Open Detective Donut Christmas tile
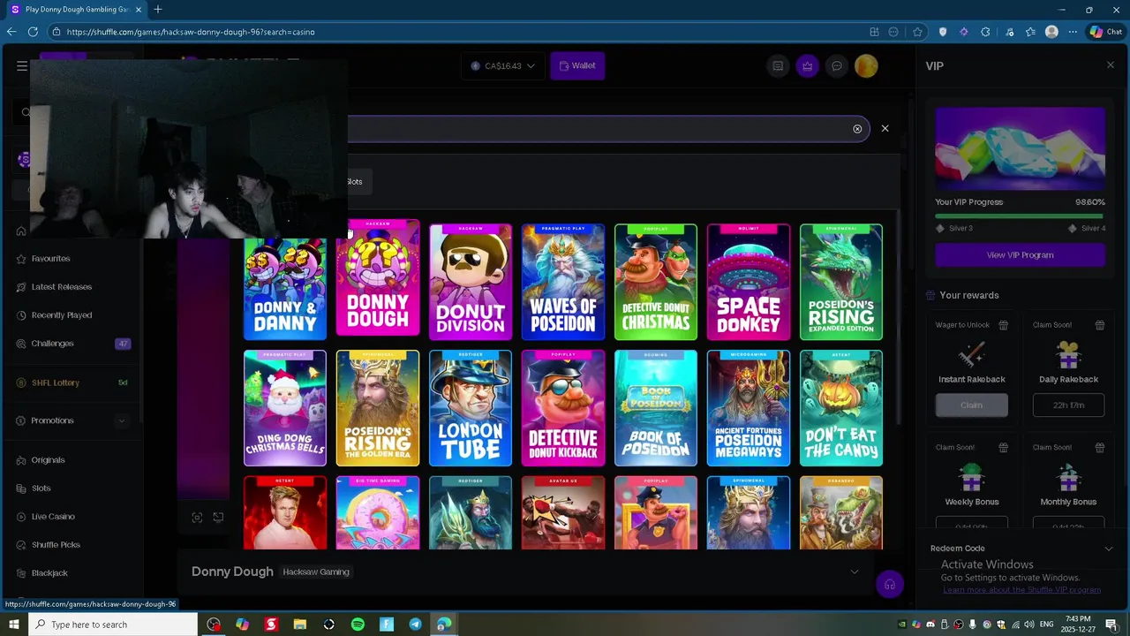 (x=656, y=282)
